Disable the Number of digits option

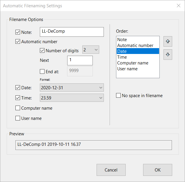point(42,50)
